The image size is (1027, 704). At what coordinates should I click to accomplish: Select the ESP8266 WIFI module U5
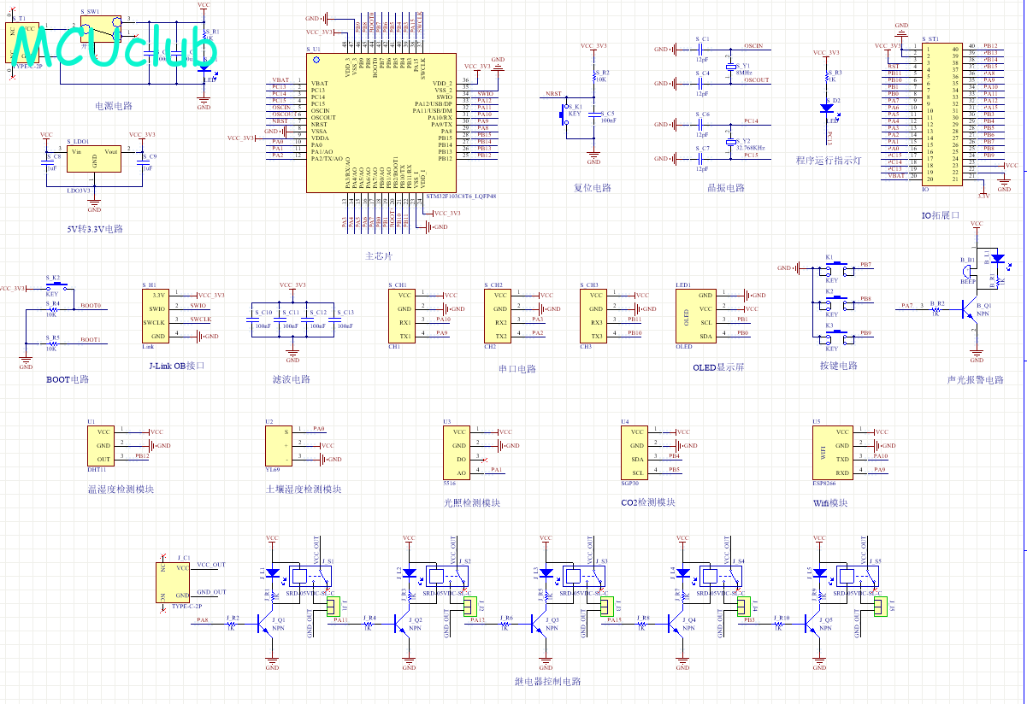[835, 452]
